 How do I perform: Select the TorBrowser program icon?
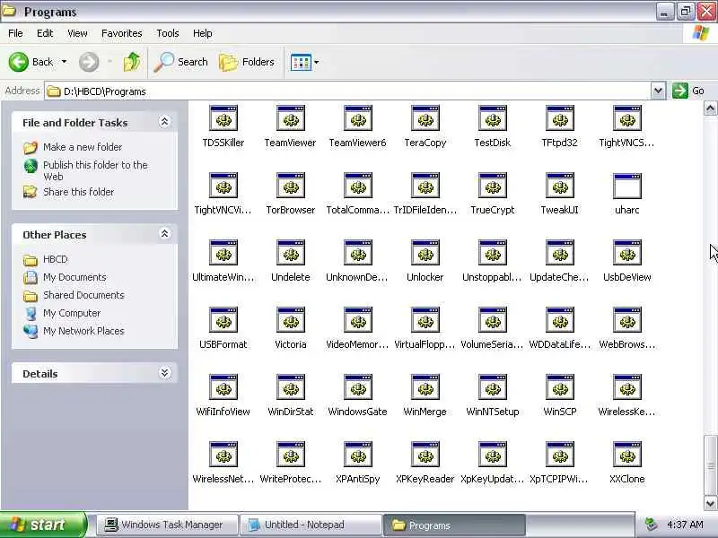pyautogui.click(x=291, y=186)
